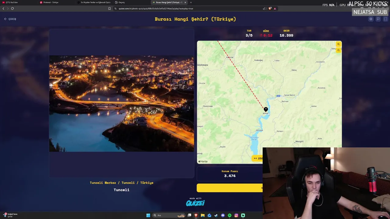The image size is (390, 219).
Task: Open Spotify on taskbar
Action: [x=229, y=215]
